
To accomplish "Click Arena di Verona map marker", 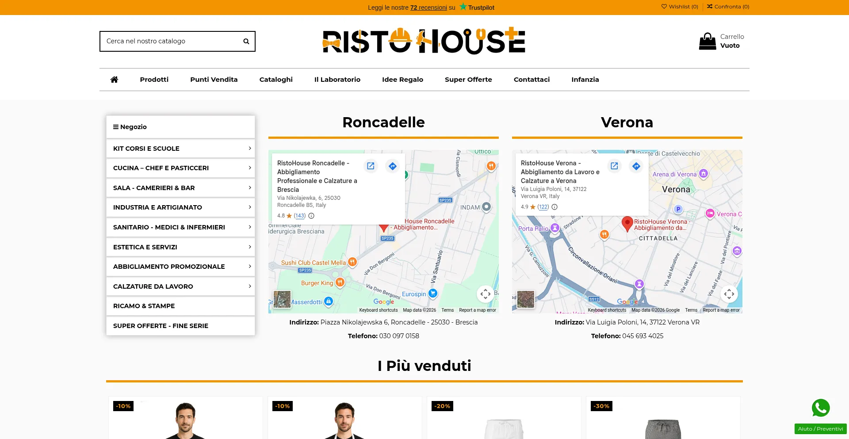I will [704, 174].
